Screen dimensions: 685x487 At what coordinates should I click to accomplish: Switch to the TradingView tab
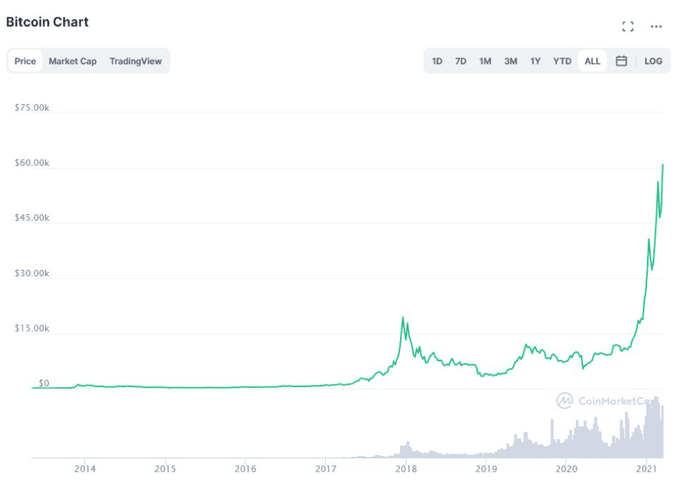tap(136, 61)
